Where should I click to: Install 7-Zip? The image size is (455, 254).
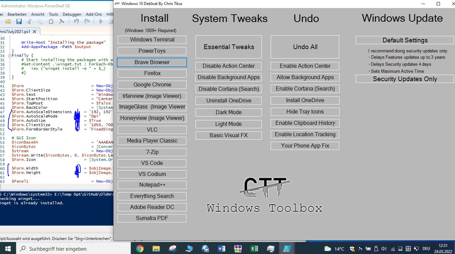(152, 152)
